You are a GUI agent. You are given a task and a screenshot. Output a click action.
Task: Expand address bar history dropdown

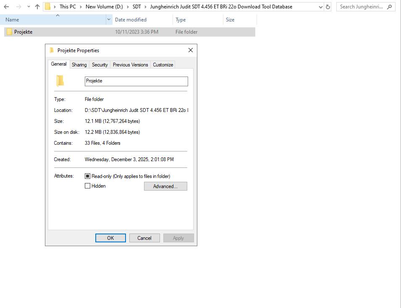click(321, 7)
